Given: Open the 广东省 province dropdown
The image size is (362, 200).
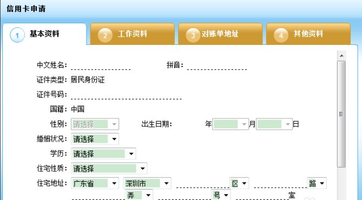Looking at the screenshot, I should (95, 183).
